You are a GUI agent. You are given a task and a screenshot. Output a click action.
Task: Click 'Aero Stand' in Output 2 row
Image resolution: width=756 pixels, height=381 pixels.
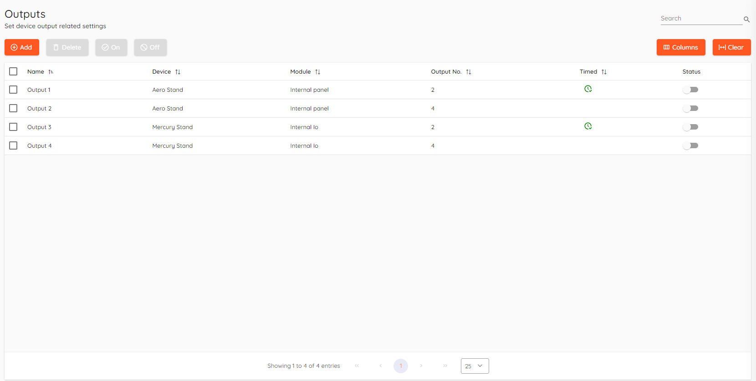click(168, 109)
